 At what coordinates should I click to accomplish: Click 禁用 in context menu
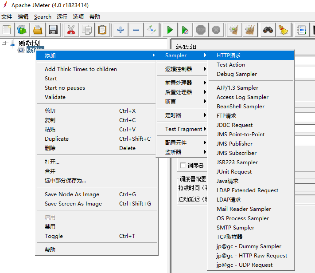pyautogui.click(x=96, y=227)
